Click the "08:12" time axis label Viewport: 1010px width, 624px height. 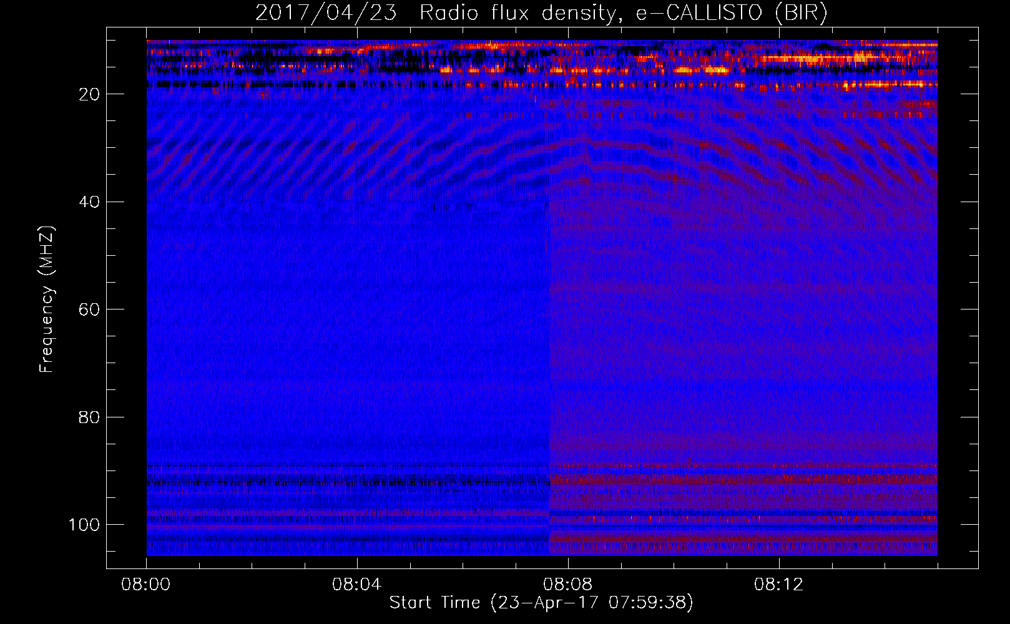(x=779, y=585)
